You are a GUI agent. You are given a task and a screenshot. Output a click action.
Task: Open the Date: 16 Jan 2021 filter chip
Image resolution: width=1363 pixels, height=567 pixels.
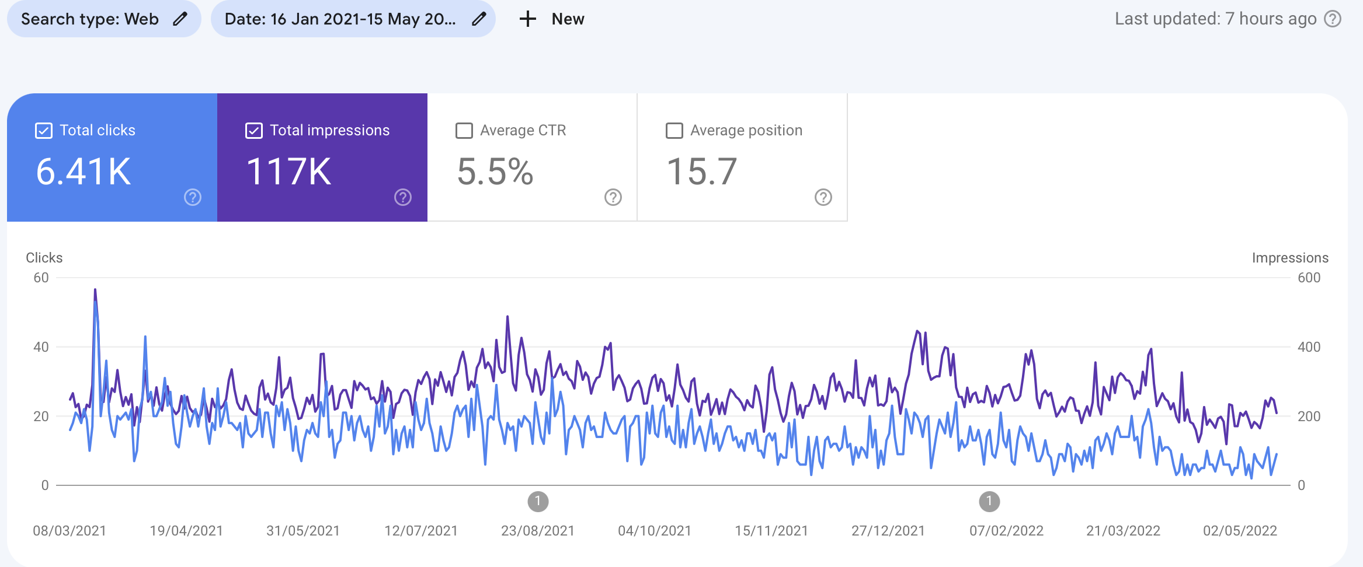point(353,19)
